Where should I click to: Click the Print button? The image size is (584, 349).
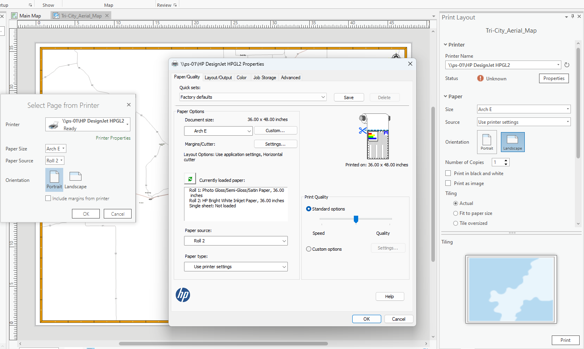[565, 340]
